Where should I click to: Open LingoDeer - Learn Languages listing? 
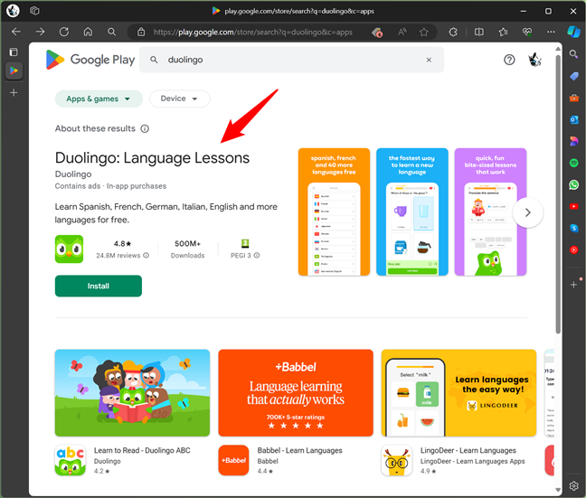pos(468,451)
